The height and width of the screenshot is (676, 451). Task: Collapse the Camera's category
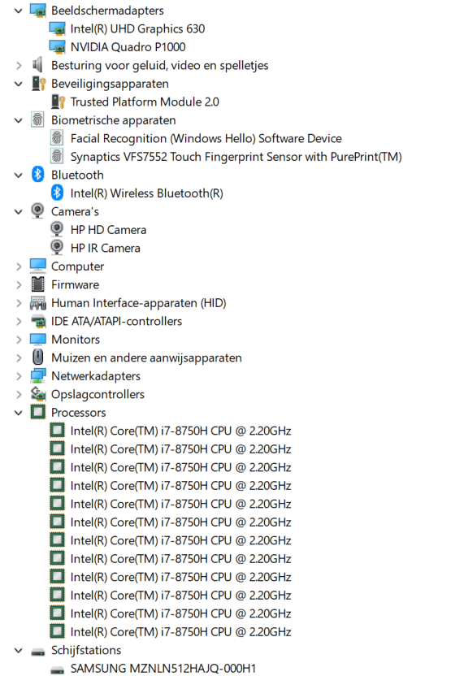pyautogui.click(x=19, y=212)
